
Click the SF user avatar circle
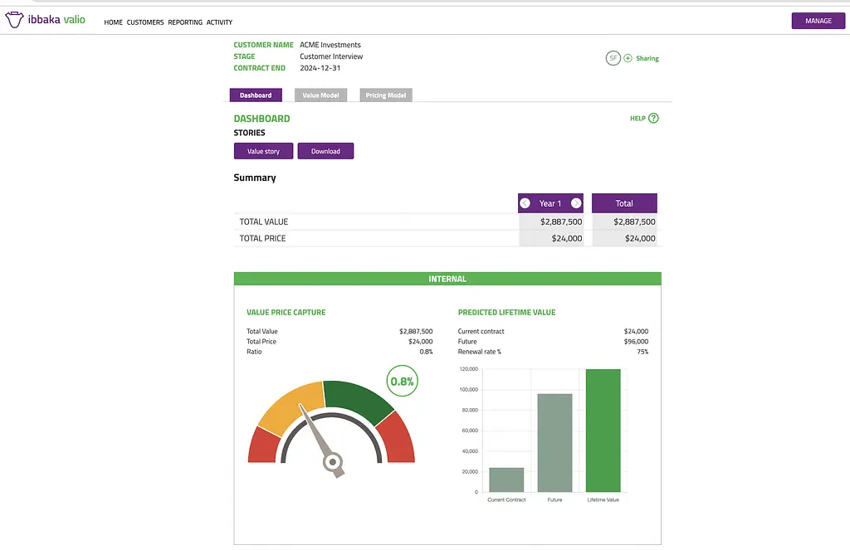[613, 58]
